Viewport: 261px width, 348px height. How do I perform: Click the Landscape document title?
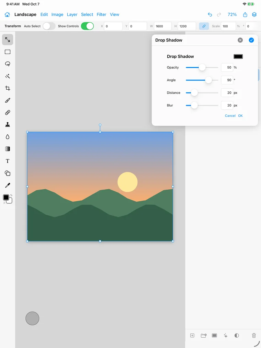[x=25, y=14]
